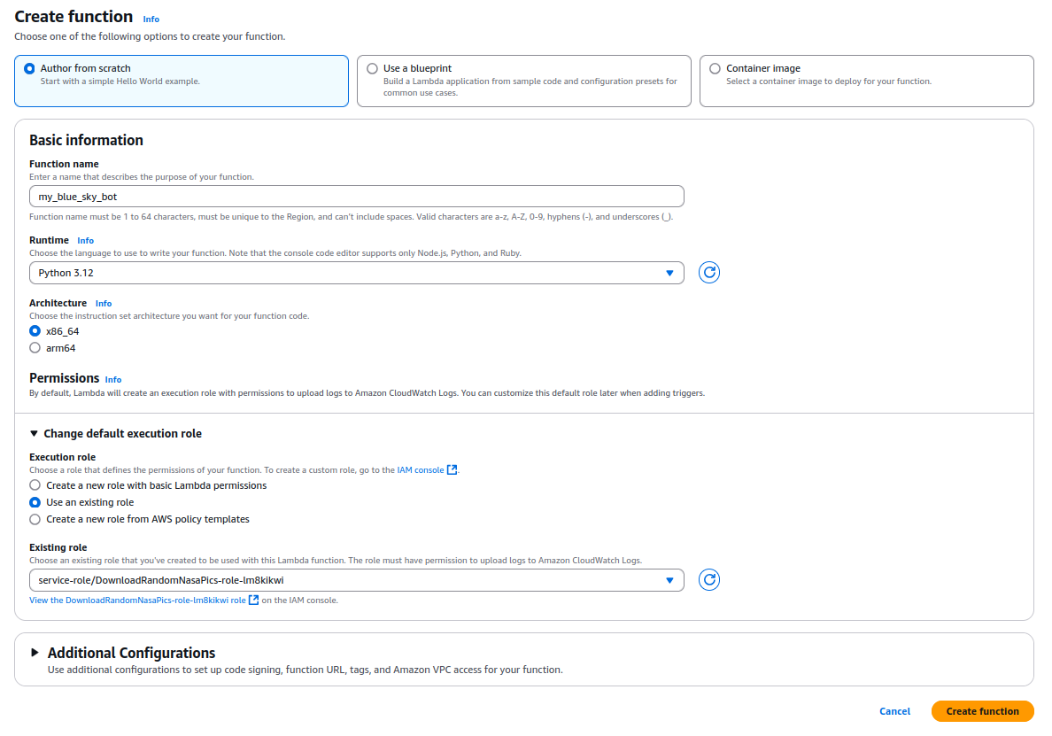
Task: Choose x86_64 architecture
Action: (x=35, y=331)
